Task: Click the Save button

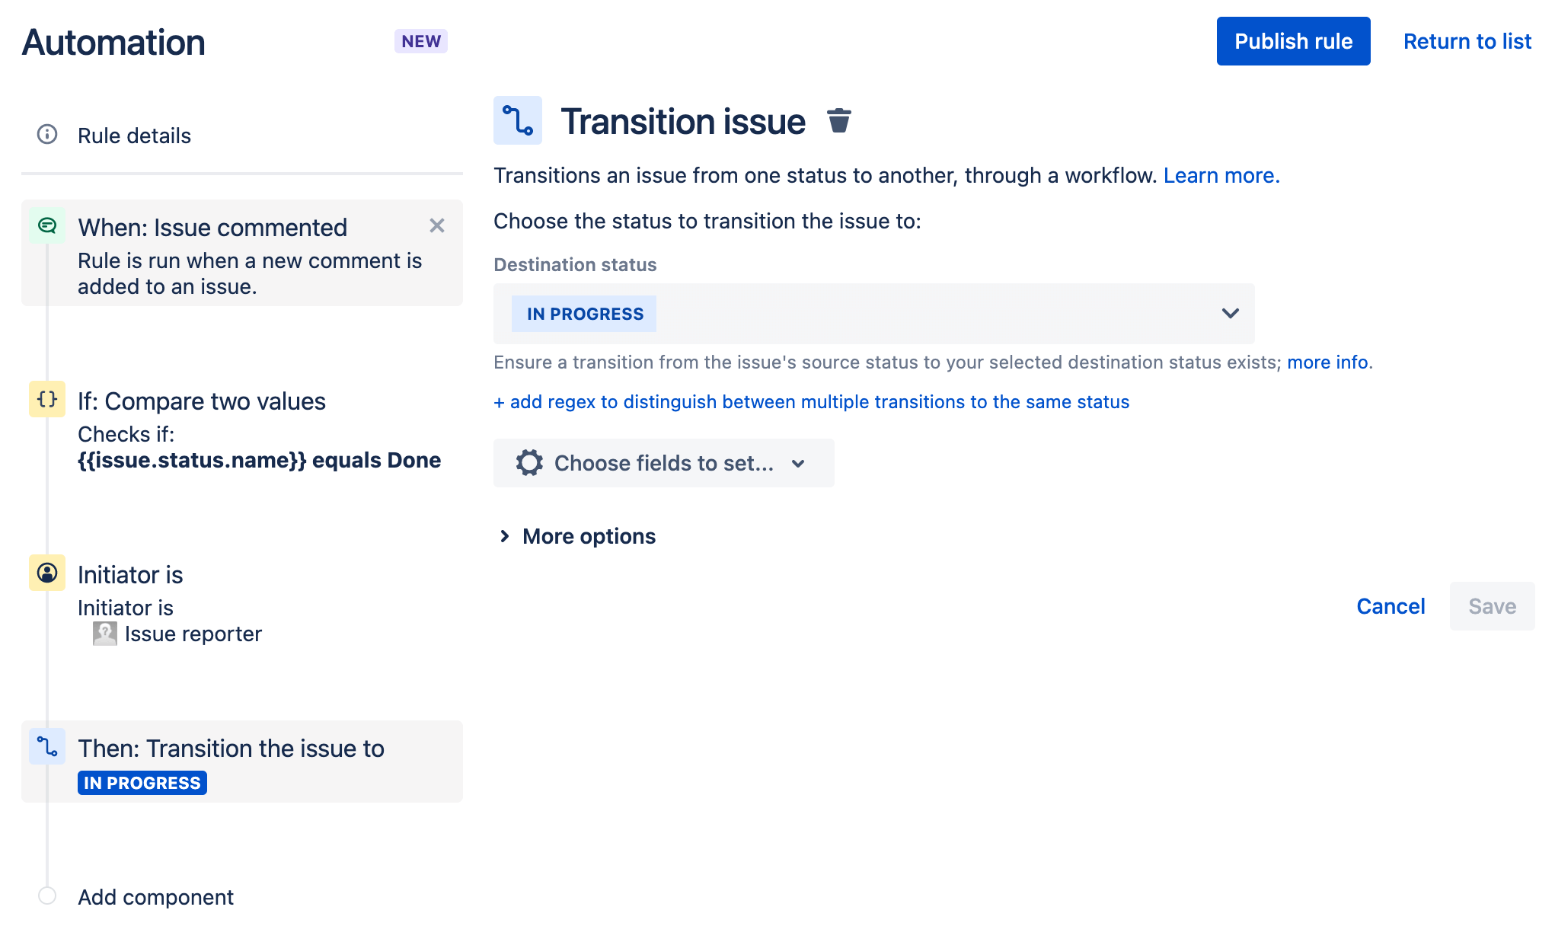Action: [1493, 605]
